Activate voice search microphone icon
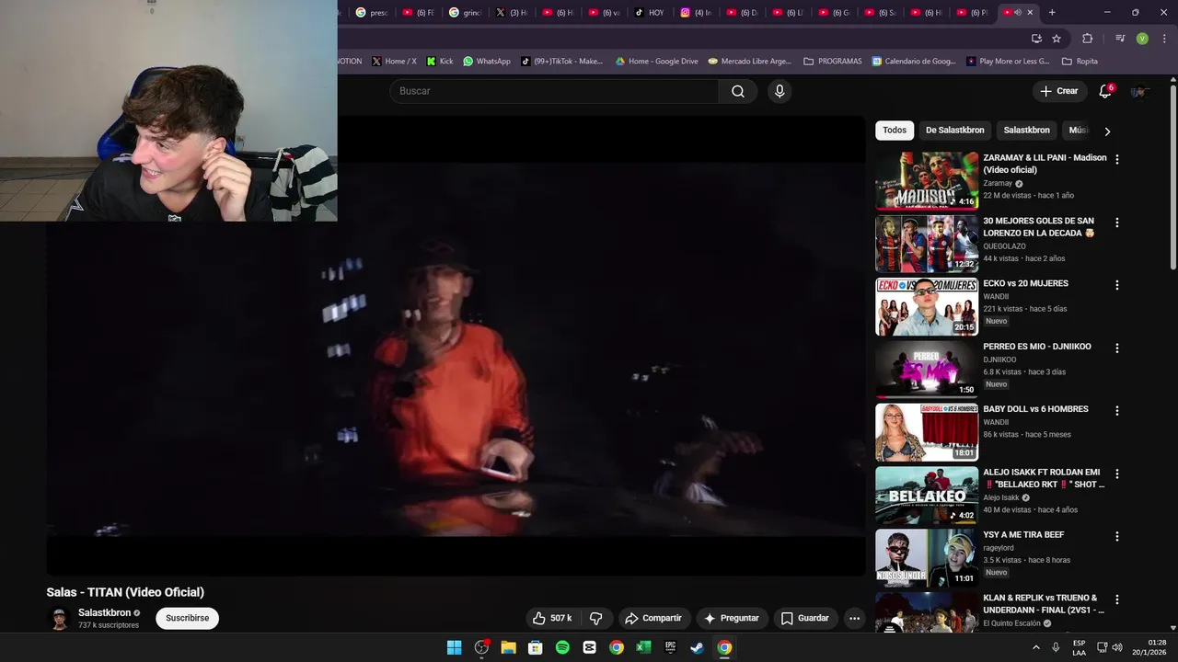The image size is (1178, 662). [x=780, y=91]
